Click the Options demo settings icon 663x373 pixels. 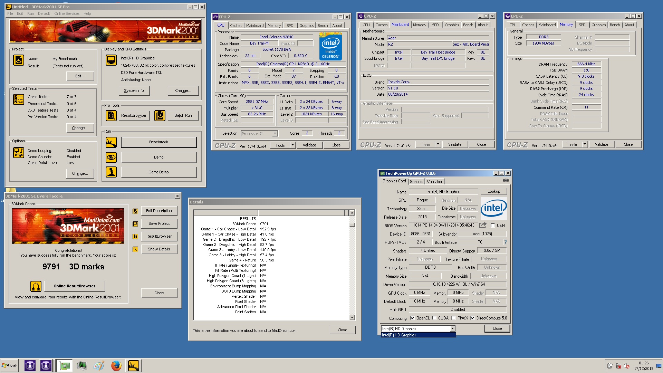(x=19, y=153)
